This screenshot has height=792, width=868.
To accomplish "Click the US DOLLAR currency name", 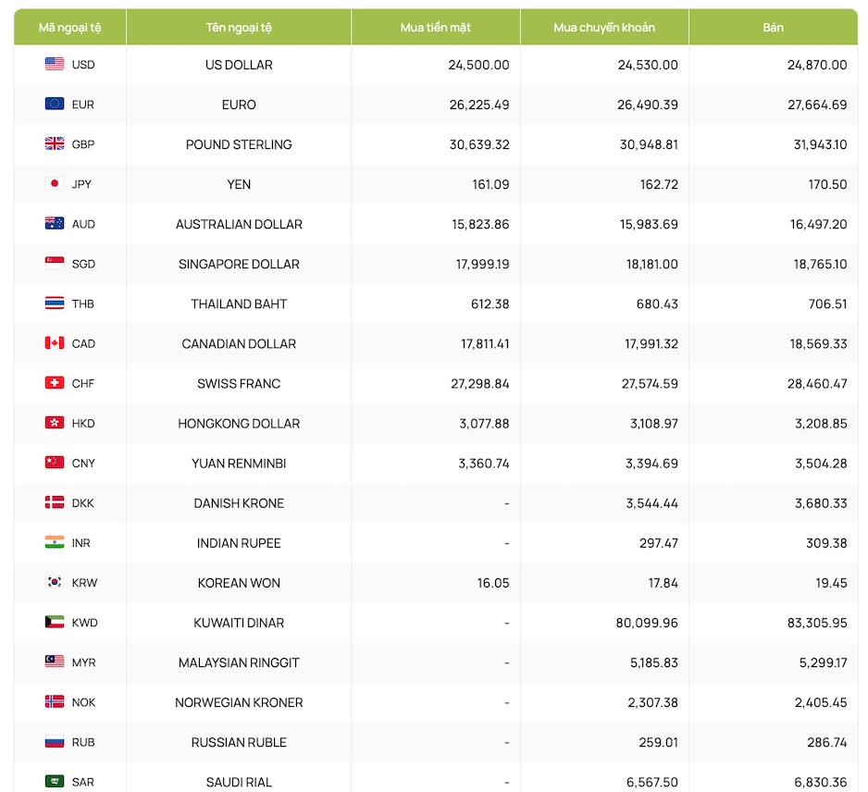I will click(239, 65).
